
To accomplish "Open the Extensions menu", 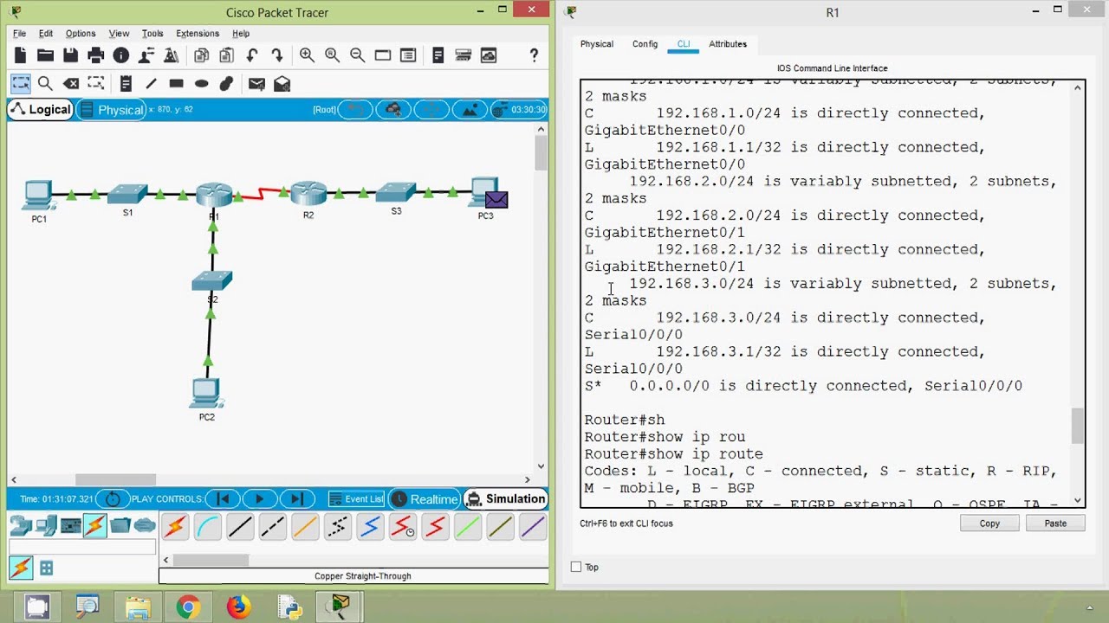I will pos(198,34).
